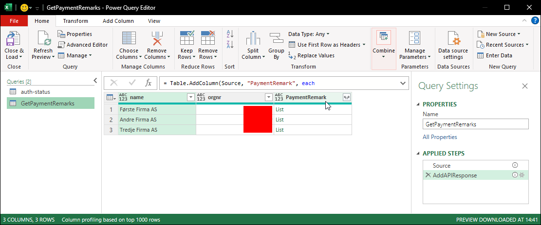Delete the AddAPIResponse step
541x225 pixels.
pyautogui.click(x=428, y=175)
